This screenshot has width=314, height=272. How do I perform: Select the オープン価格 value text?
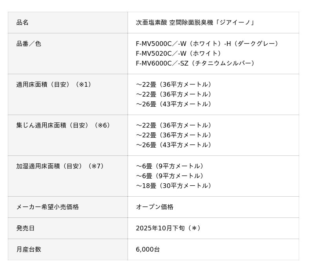pyautogui.click(x=155, y=207)
